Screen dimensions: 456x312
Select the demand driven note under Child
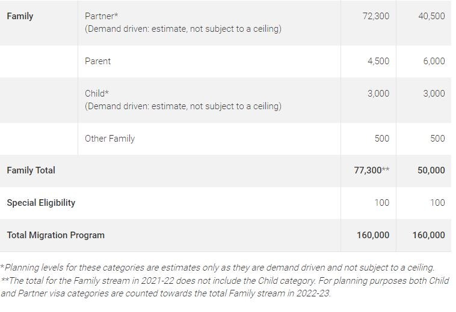pos(183,106)
